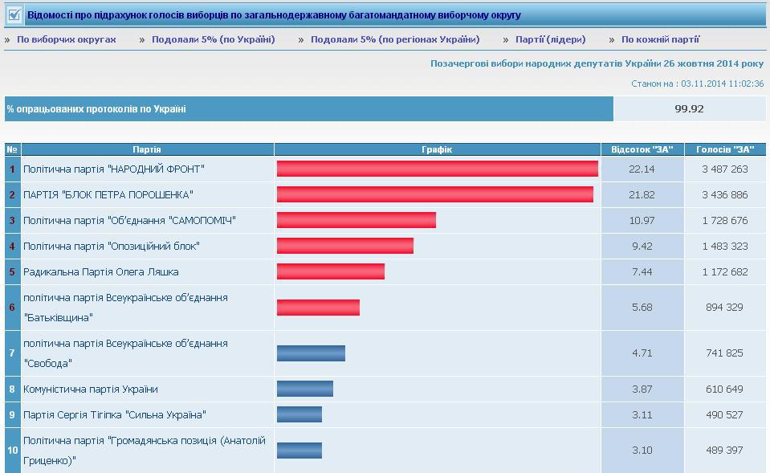Click the 'Позачергові вибори народних депутатів' heading
This screenshot has height=473, width=770.
tap(597, 63)
